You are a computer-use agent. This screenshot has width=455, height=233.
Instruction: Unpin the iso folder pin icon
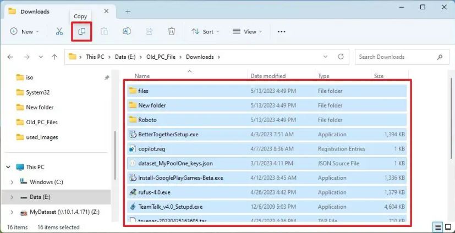pos(107,77)
